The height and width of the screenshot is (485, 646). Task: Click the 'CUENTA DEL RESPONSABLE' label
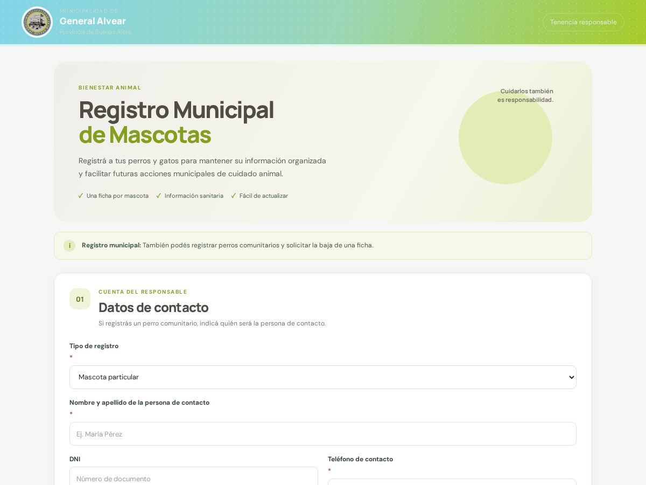click(x=143, y=292)
